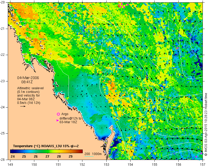Image resolution: width=208 pixels, height=167 pixels.
Task: Click the '200' depth contour label
Action: pos(87,154)
